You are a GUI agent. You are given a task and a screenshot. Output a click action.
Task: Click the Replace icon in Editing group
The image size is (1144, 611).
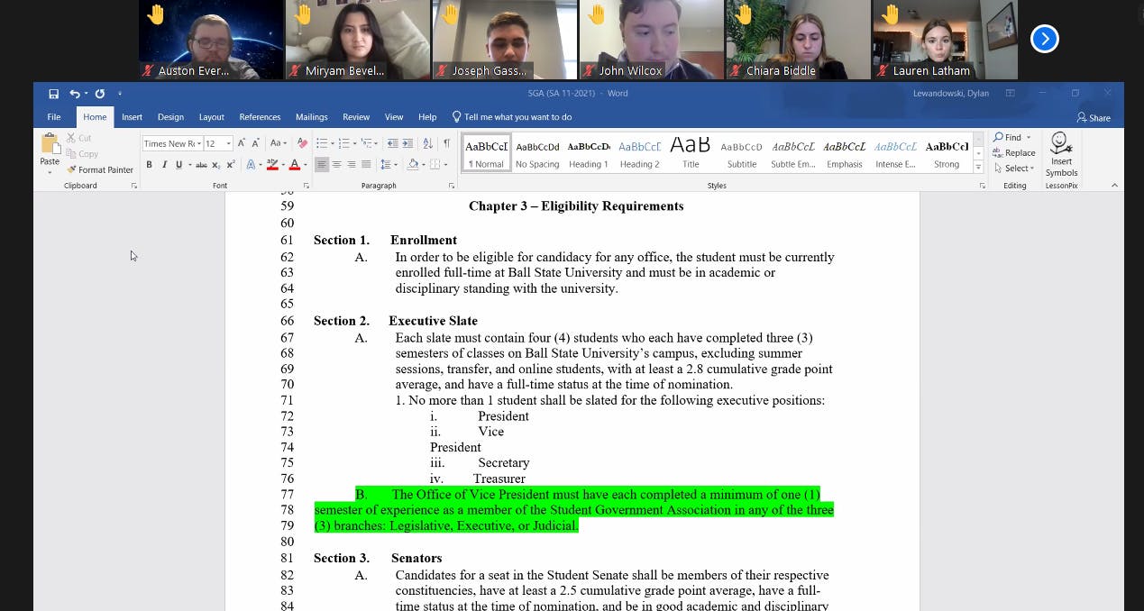click(1014, 153)
